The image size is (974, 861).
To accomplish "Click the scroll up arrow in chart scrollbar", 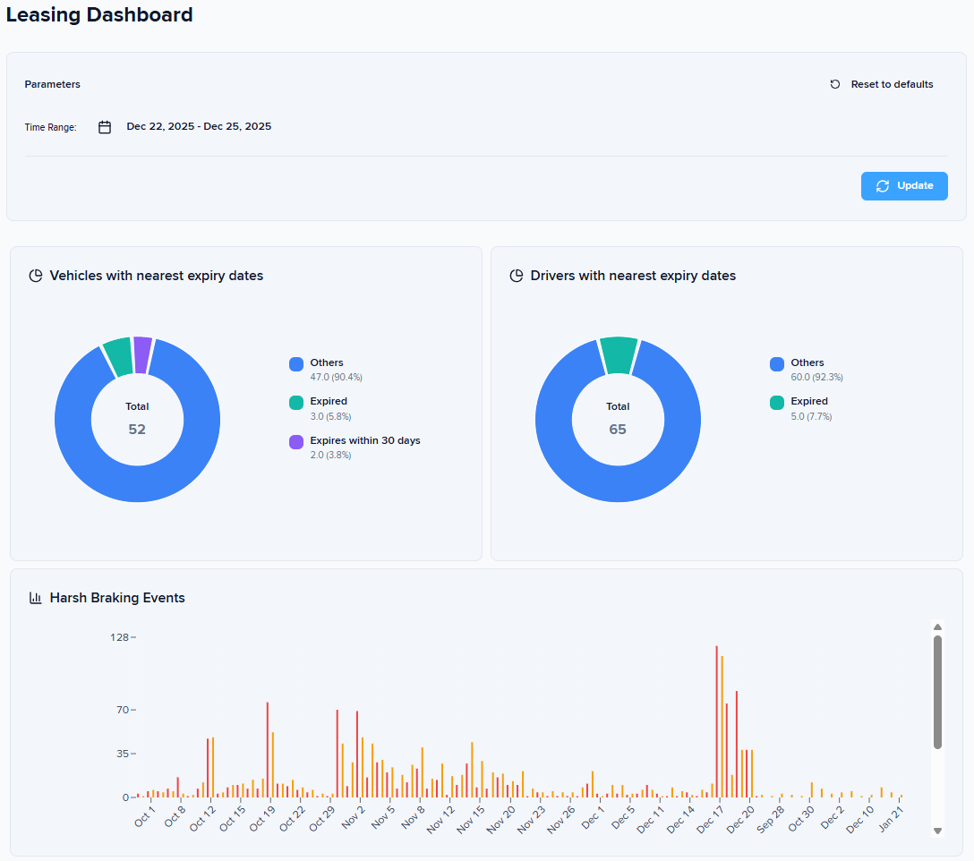I will coord(937,627).
